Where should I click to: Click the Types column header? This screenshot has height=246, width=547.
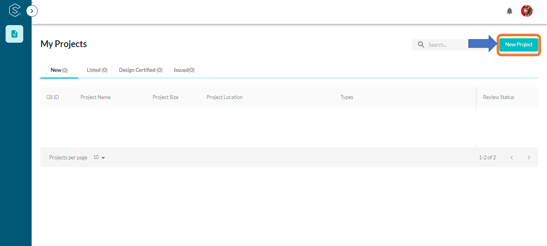[347, 97]
